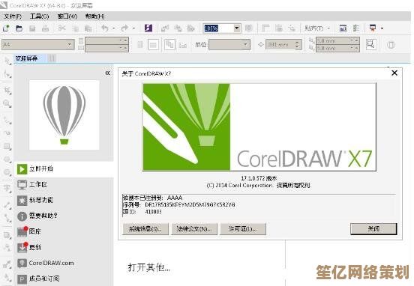Click the duplicate distance X field
Image resolution: width=414 pixels, height=286 pixels.
coord(337,40)
